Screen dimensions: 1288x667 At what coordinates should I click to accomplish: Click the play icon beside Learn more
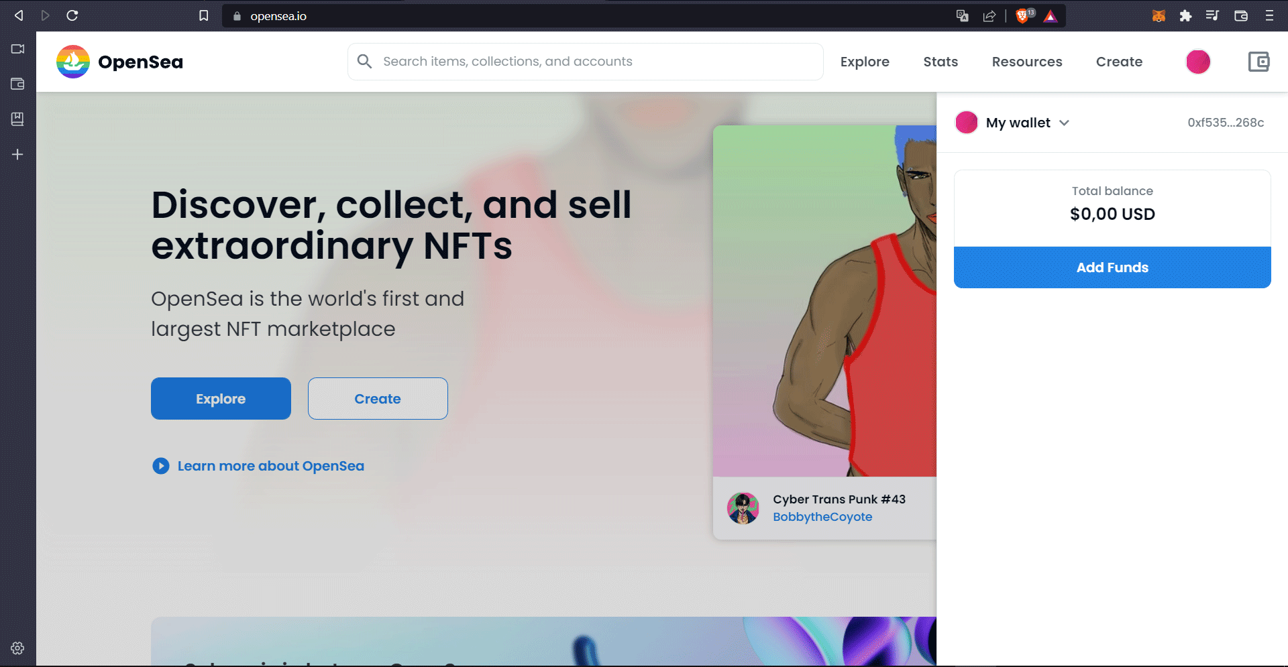(161, 466)
